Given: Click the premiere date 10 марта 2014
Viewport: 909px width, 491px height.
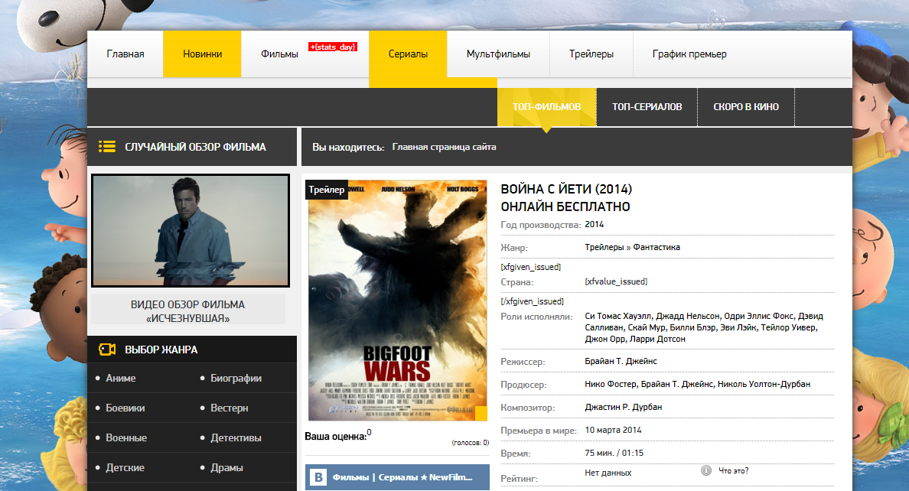Looking at the screenshot, I should [x=614, y=430].
